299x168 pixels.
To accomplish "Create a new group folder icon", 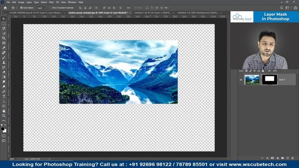I will coord(282,158).
